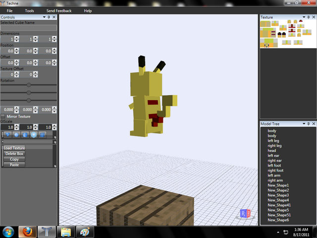Click the third Rotation slider handle
Screen dimensions: 317x238
tap(29, 100)
